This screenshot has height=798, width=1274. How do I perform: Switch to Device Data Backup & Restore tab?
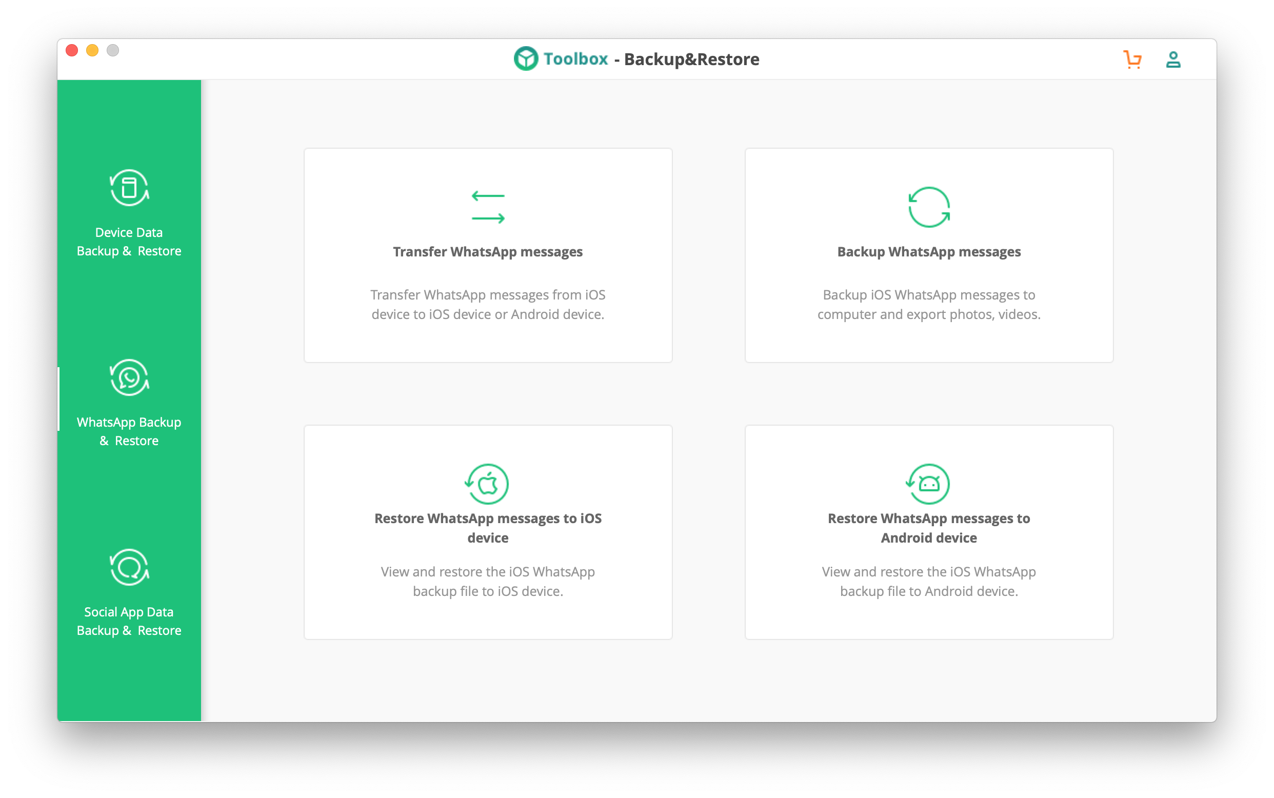tap(129, 242)
